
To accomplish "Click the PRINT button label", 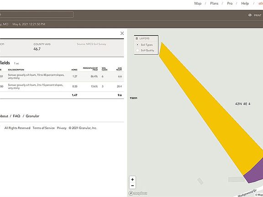I will [258, 15].
